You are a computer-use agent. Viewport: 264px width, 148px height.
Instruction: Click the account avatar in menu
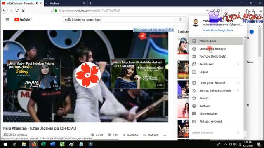pyautogui.click(x=196, y=23)
